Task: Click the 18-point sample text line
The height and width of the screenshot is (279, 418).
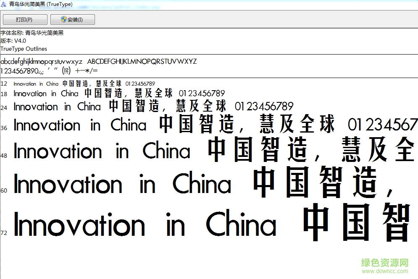Action: tap(119, 93)
